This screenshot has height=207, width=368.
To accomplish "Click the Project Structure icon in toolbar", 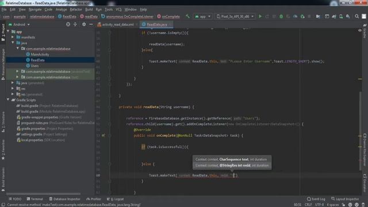I will pos(318,17).
